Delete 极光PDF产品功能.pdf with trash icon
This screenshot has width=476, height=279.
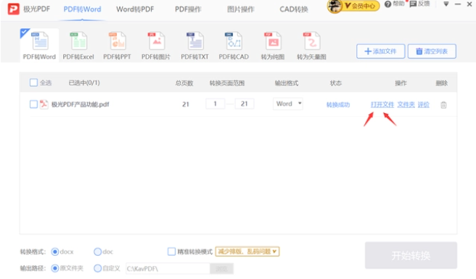coord(443,105)
